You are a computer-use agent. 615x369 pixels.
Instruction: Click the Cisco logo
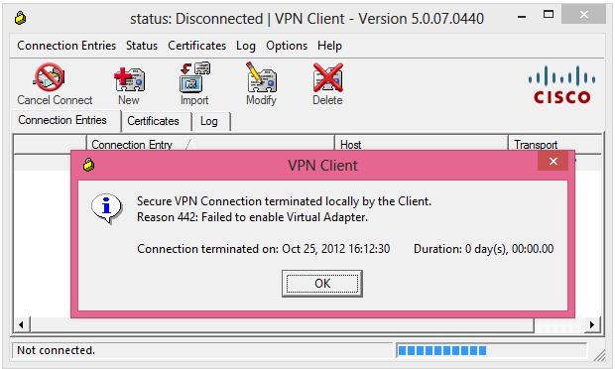click(561, 84)
